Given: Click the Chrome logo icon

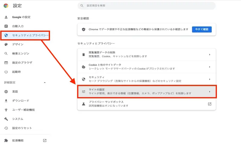Looking at the screenshot, I should tap(6, 6).
